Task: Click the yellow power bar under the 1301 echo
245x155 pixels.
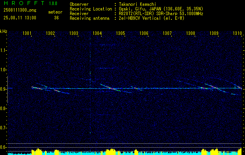Action: pos(37,152)
